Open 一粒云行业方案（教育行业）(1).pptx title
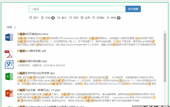 coord(39,90)
